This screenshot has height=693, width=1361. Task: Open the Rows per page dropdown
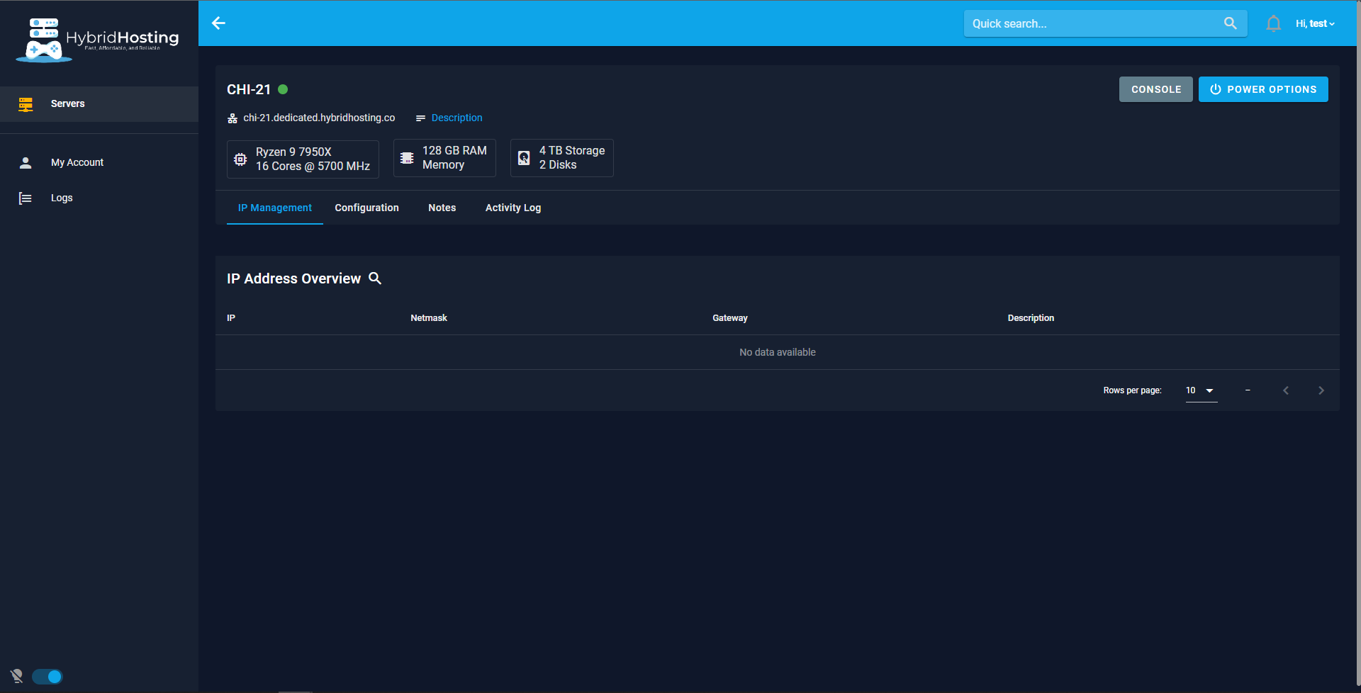pos(1202,390)
